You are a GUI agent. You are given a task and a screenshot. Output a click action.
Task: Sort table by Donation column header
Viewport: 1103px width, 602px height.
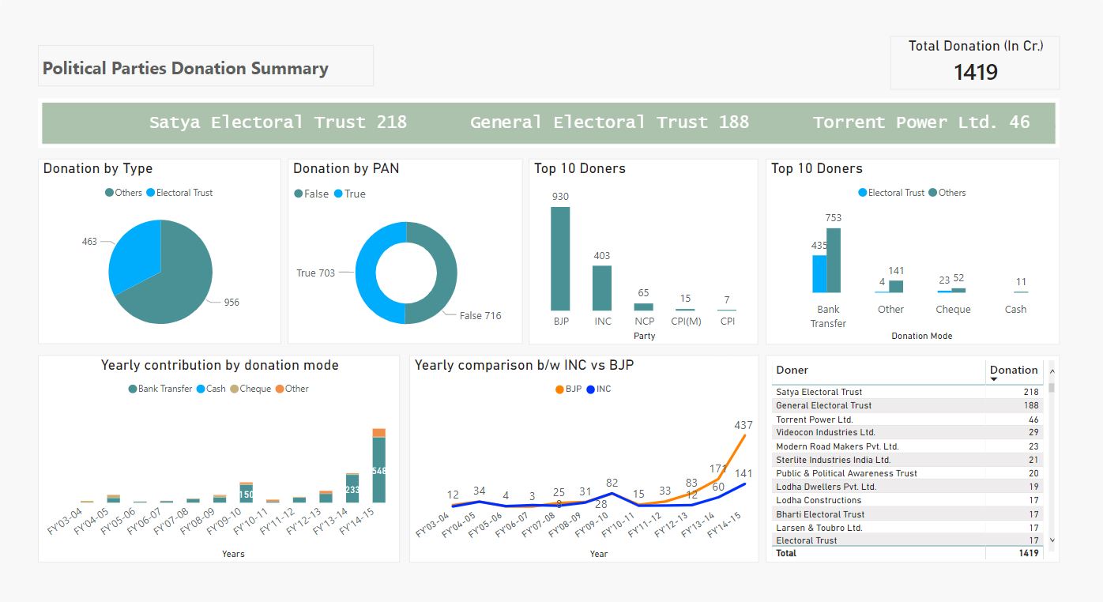[x=1014, y=370]
